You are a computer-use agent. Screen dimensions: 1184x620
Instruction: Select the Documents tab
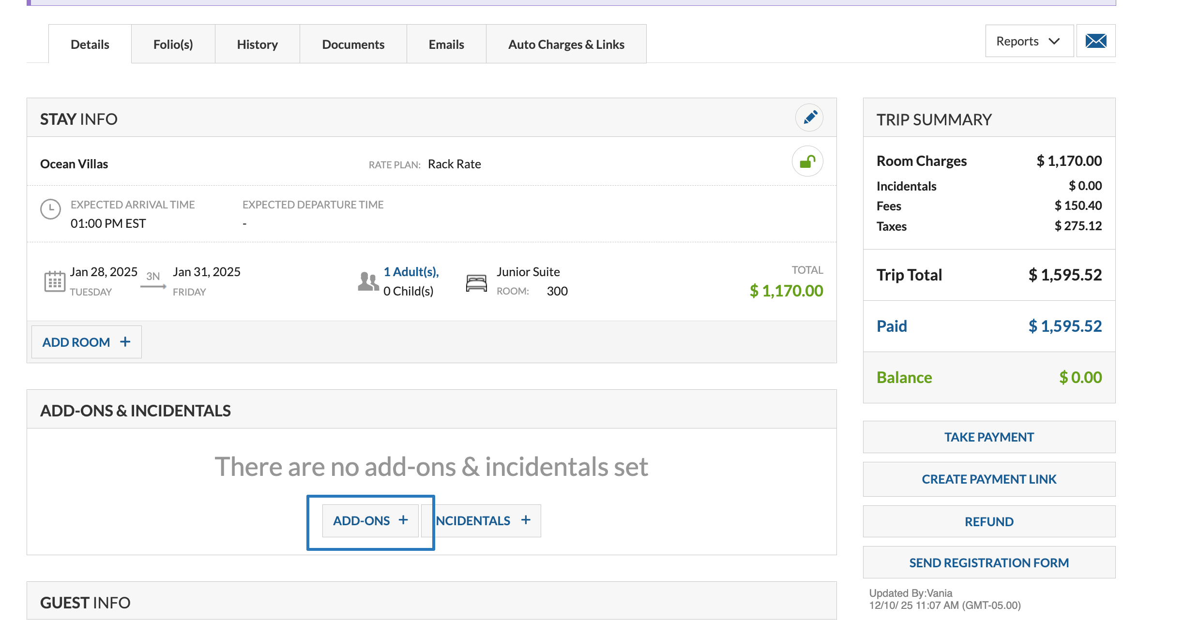[x=353, y=44]
